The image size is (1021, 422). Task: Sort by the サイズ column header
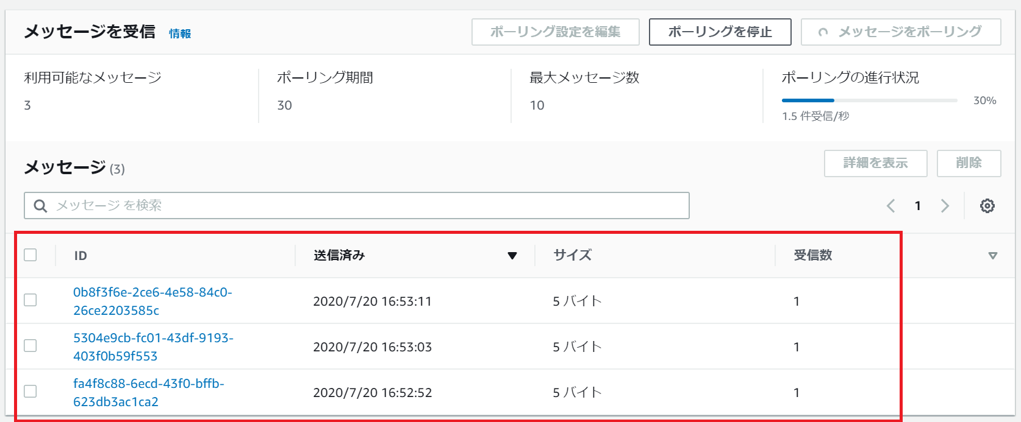[x=572, y=255]
